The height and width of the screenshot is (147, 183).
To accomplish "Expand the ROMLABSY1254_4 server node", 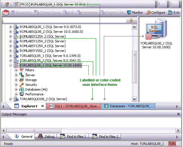I will (x=10, y=46).
